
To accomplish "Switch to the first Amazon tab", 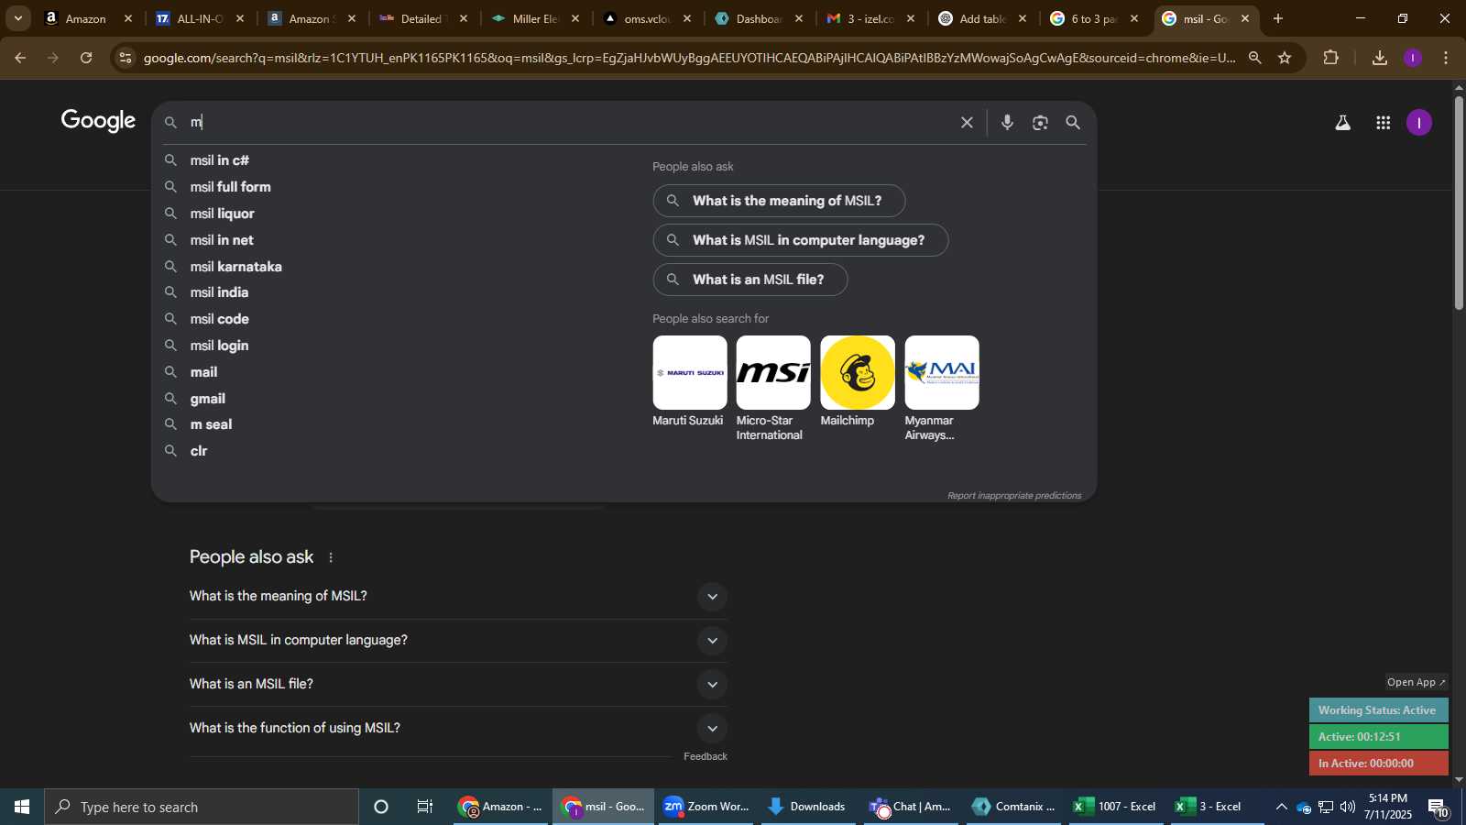I will (88, 18).
